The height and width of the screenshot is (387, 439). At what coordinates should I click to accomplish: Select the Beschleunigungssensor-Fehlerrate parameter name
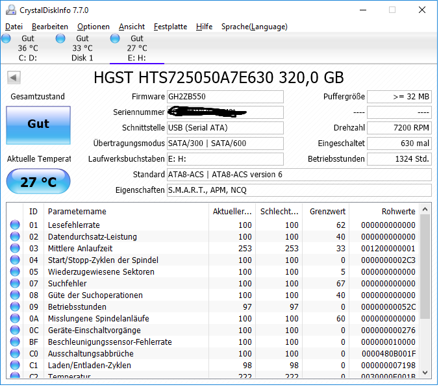click(110, 342)
